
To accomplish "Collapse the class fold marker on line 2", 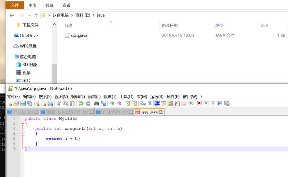I will (x=23, y=124).
